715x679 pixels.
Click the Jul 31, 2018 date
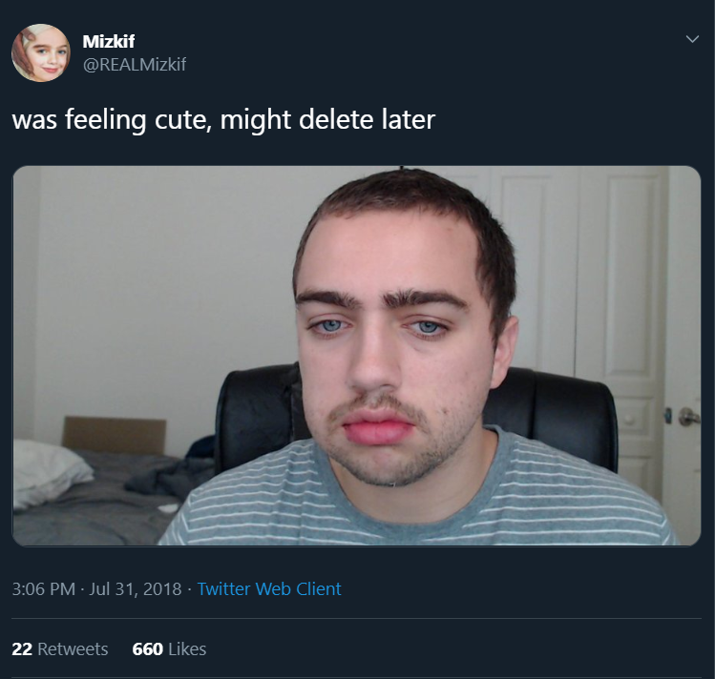point(135,588)
